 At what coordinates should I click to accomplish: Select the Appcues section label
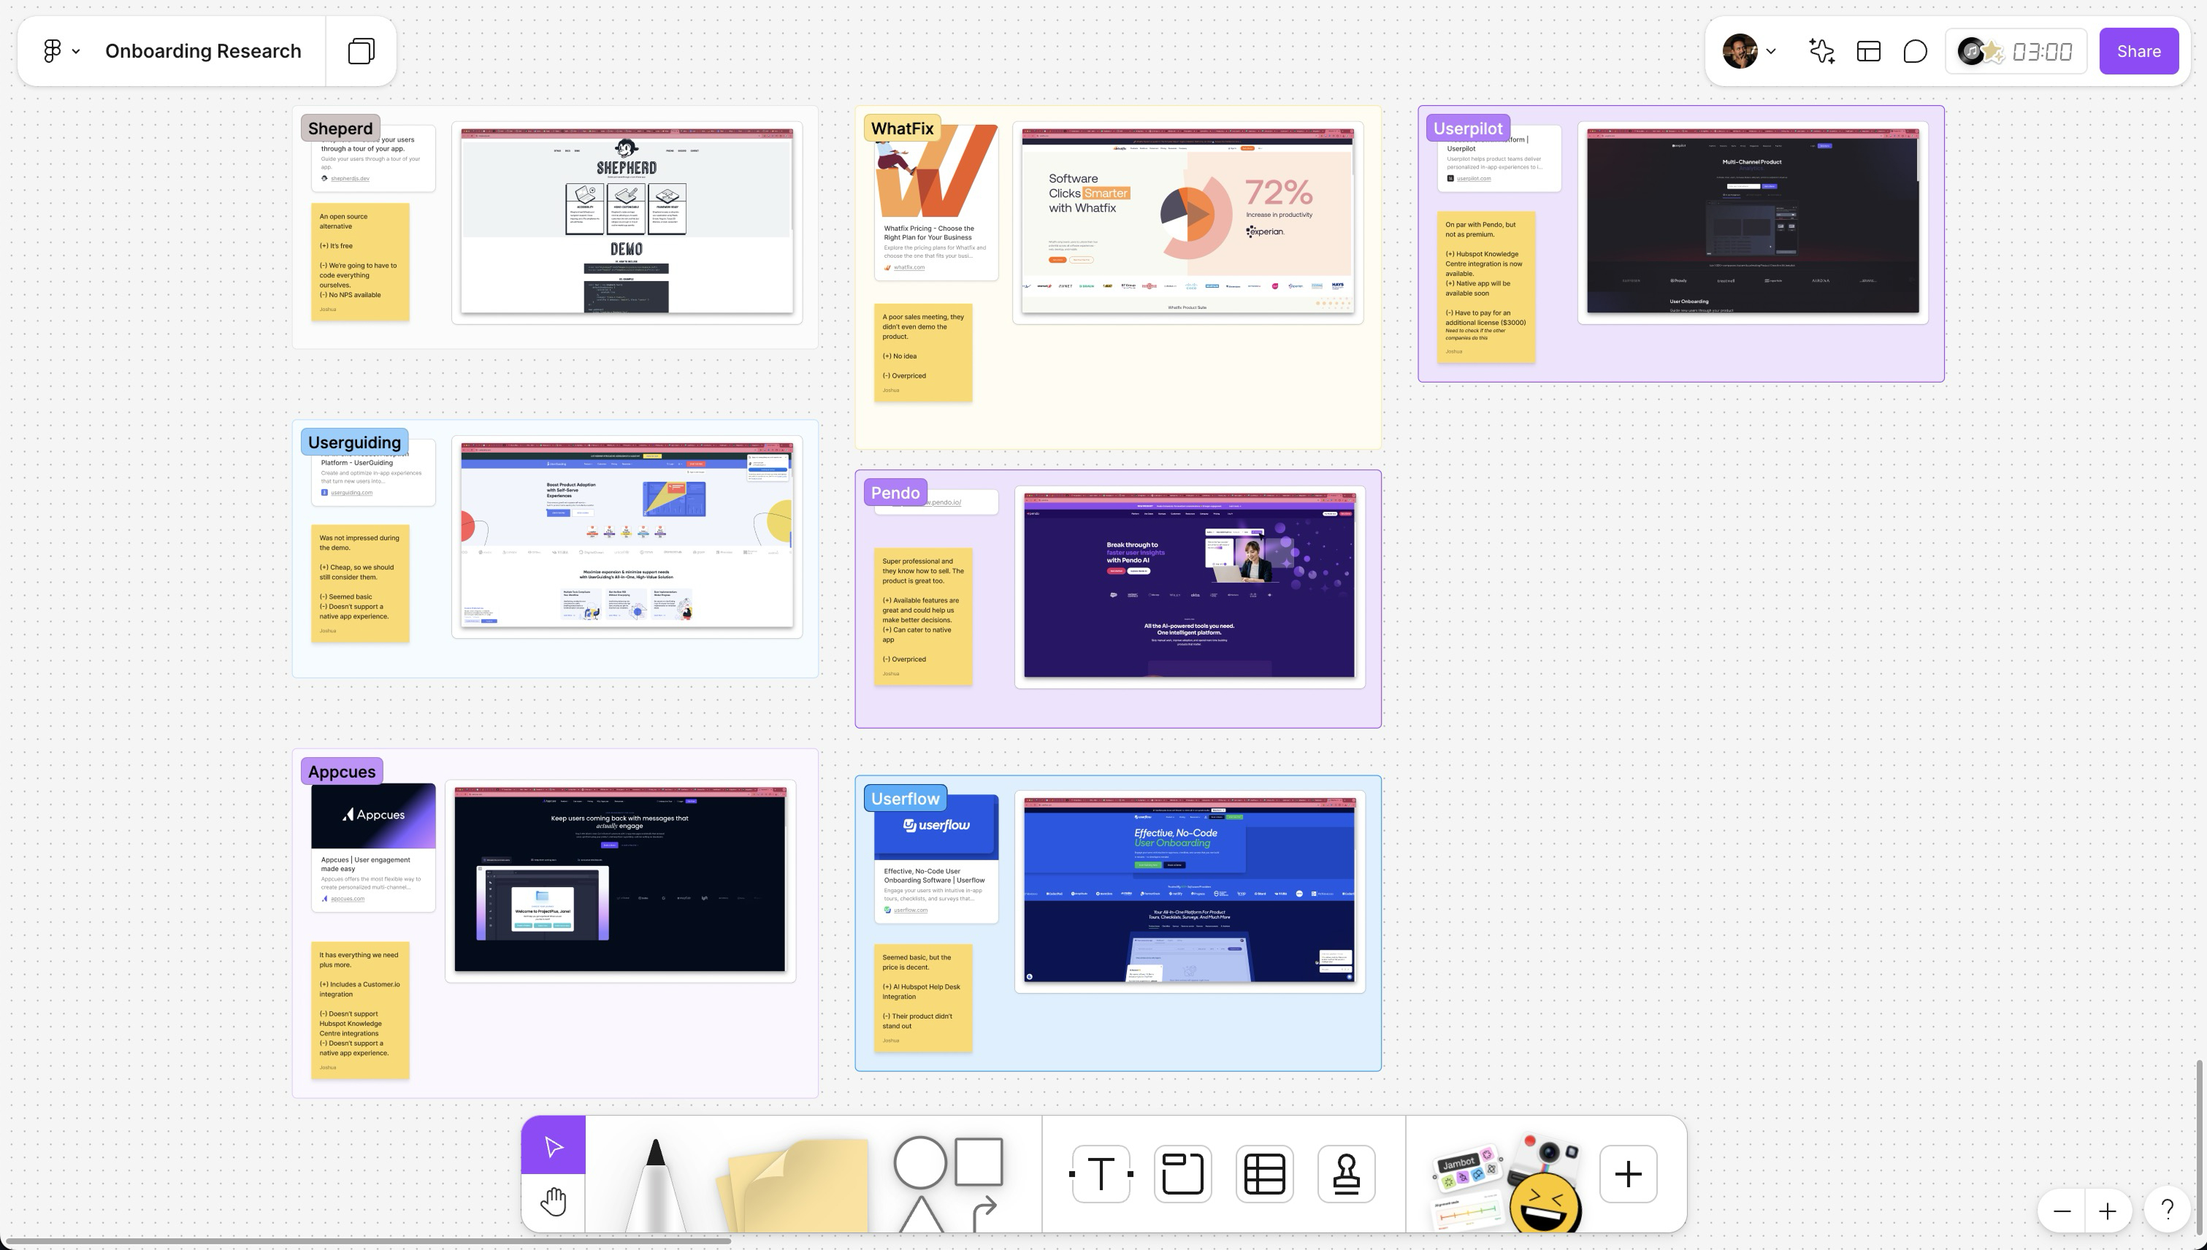pyautogui.click(x=342, y=771)
